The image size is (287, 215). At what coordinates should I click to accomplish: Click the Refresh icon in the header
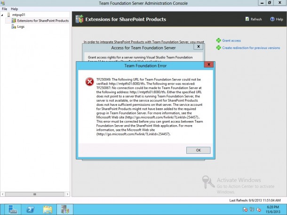pos(247,19)
